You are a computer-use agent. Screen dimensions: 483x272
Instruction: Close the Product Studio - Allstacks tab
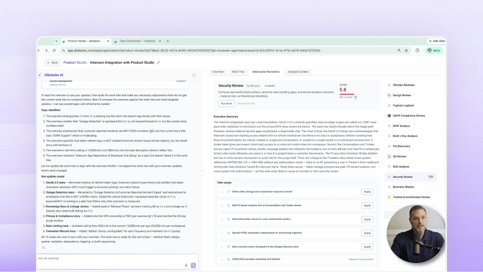click(x=108, y=41)
